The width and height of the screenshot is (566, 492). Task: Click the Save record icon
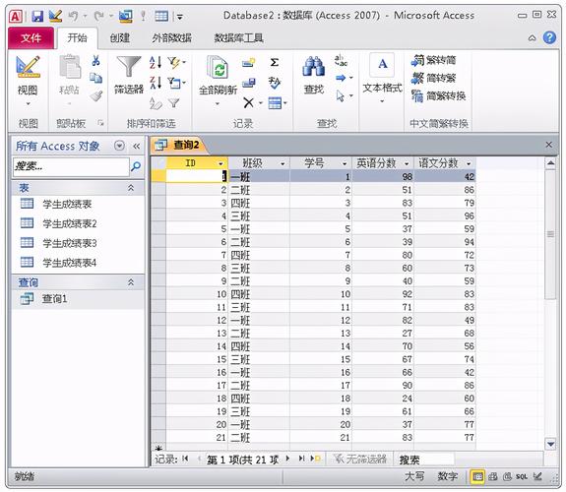point(248,83)
